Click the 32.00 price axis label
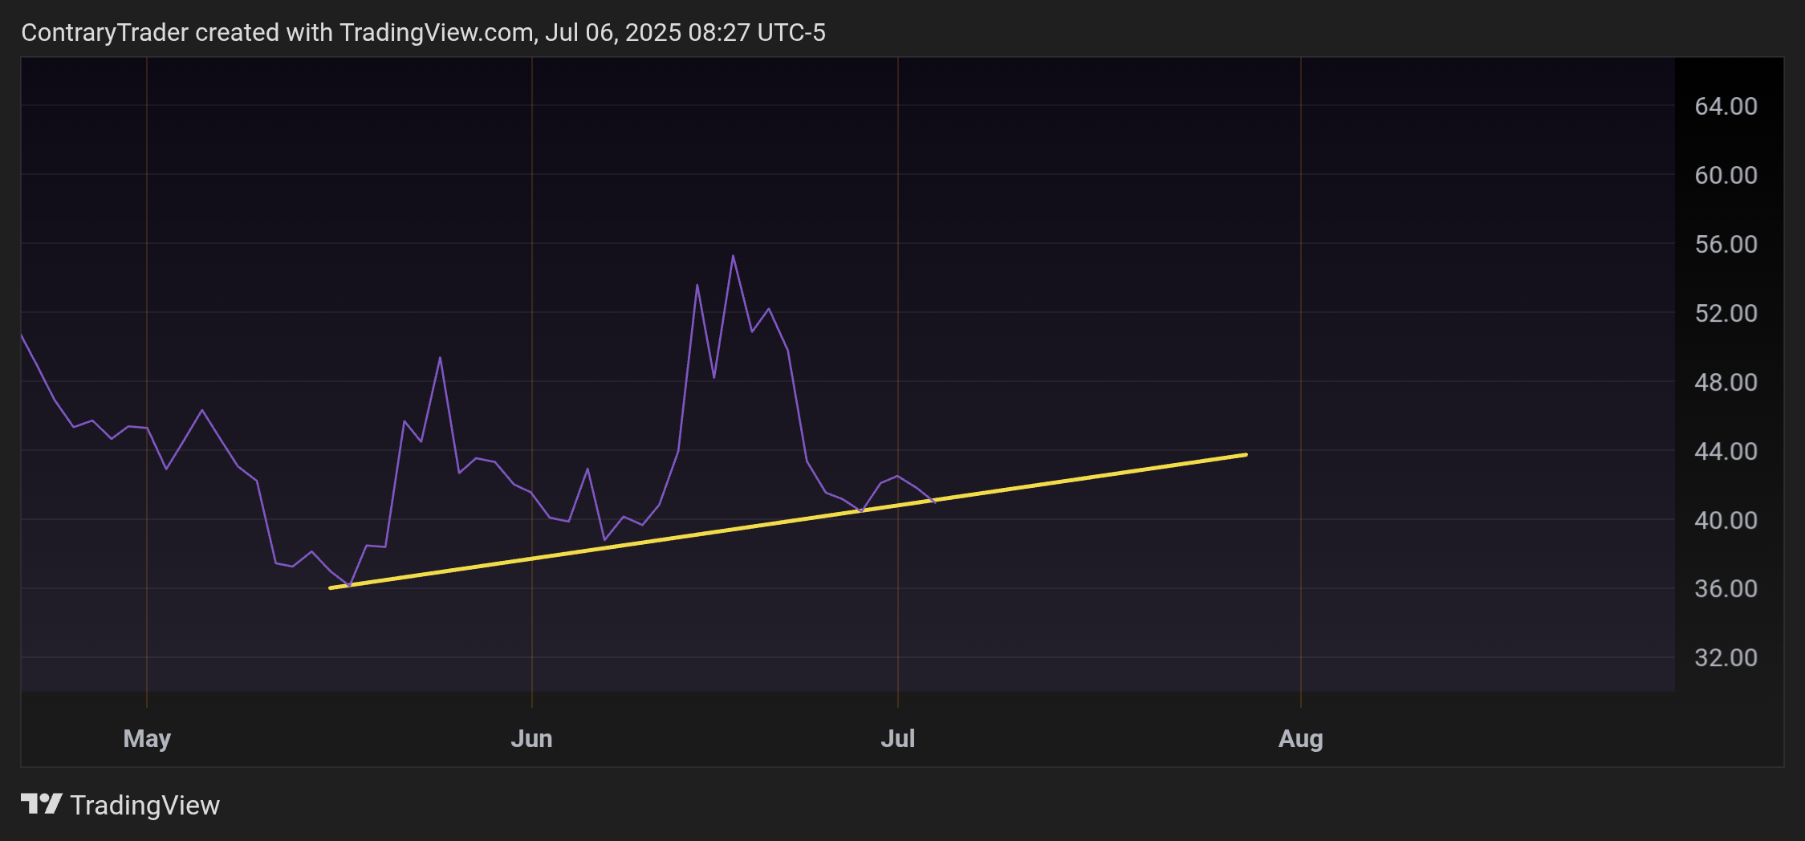This screenshot has height=841, width=1805. coord(1726,657)
